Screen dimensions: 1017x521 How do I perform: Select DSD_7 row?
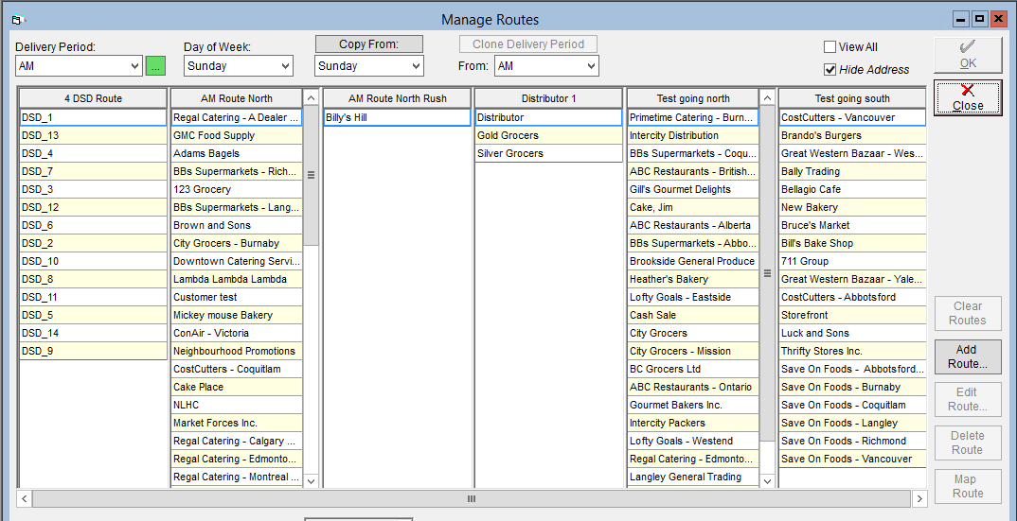coord(94,171)
